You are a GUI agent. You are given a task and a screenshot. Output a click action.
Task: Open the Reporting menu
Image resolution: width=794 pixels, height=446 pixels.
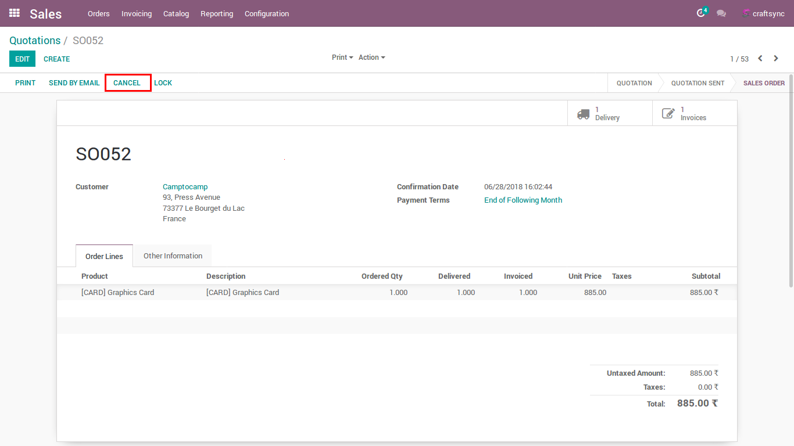217,13
